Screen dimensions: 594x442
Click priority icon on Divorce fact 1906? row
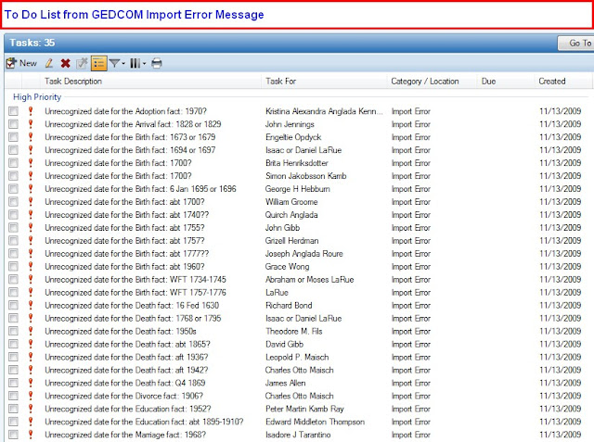tap(31, 396)
